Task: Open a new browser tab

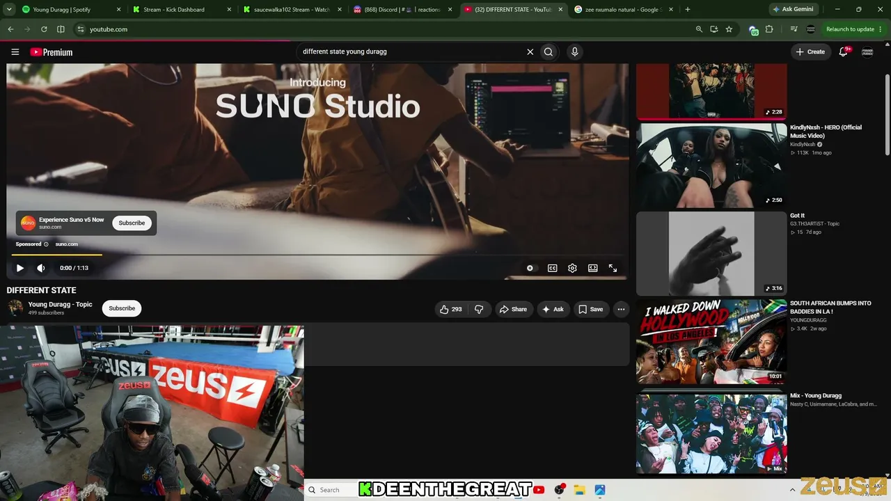Action: tap(688, 10)
